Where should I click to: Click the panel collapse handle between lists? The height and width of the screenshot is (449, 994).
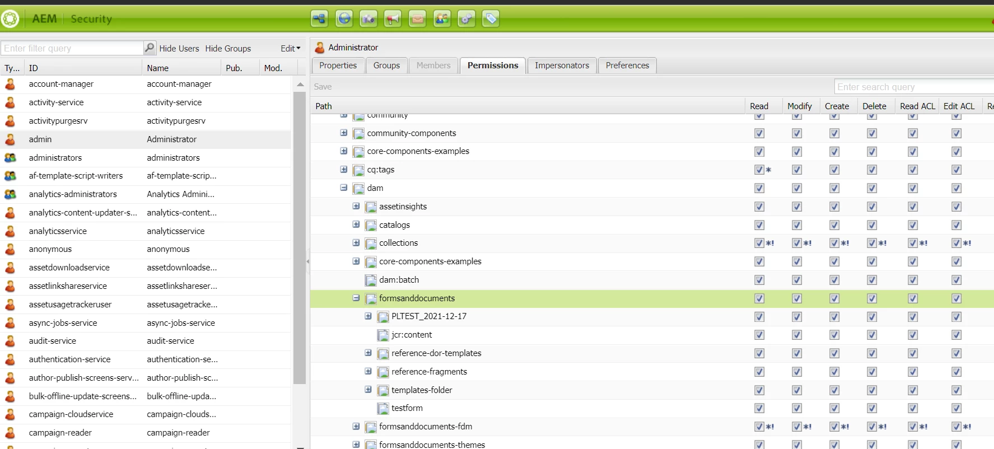coord(308,261)
